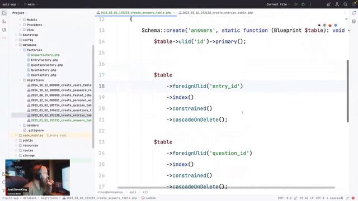The height and width of the screenshot is (201, 358).
Task: Click the project tree vertical scrollbar
Action: pyautogui.click(x=93, y=97)
